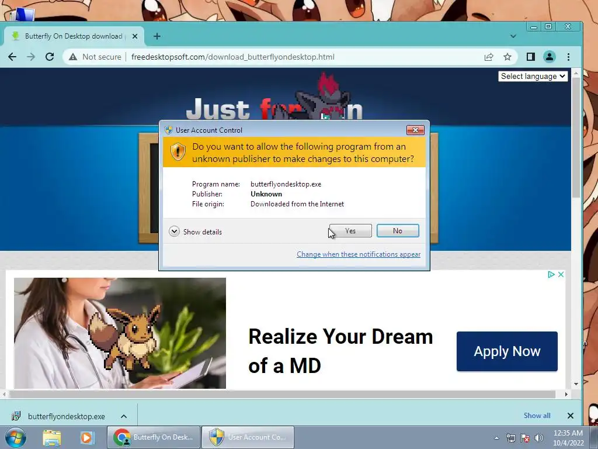Click the network tray icon
The width and height of the screenshot is (598, 449).
(510, 438)
